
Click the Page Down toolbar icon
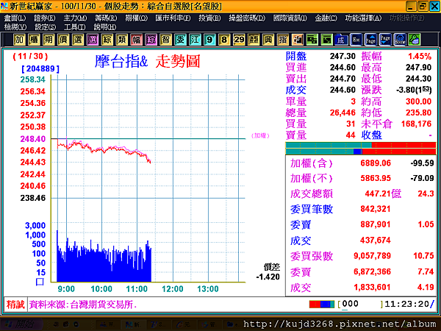(x=385, y=40)
